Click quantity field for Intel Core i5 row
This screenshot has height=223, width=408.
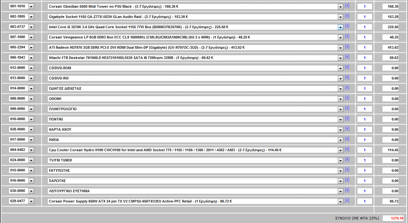(364, 27)
